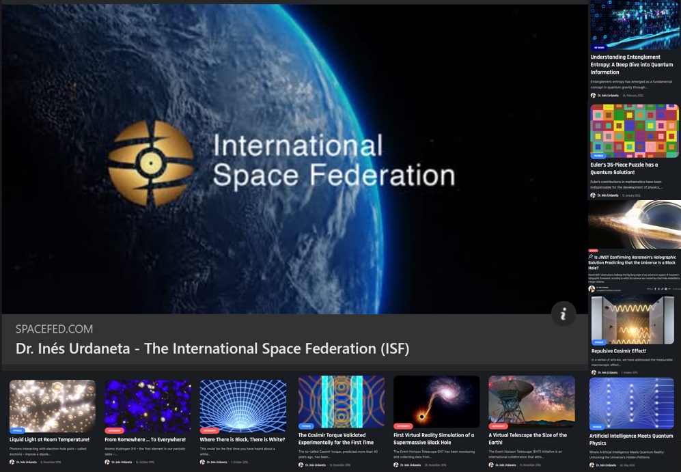This screenshot has width=681, height=472.
Task: Click author avatar under Liquid Light article
Action: [12, 462]
